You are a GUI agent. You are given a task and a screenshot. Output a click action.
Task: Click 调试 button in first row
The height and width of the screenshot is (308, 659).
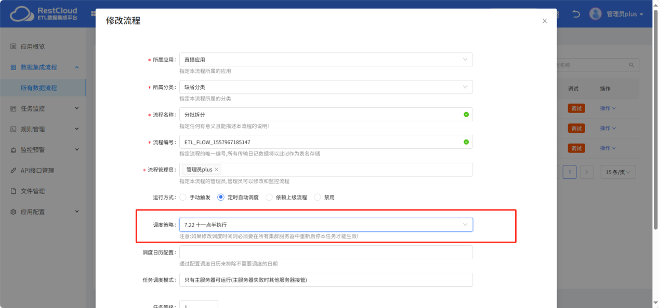[x=576, y=108]
